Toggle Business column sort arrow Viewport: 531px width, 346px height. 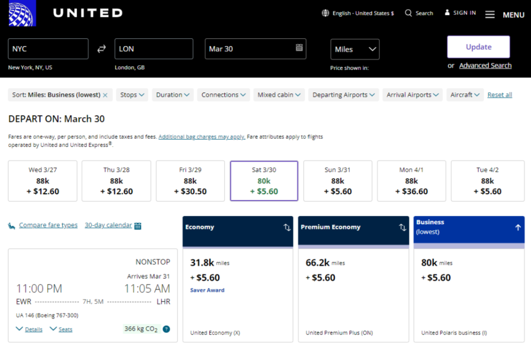coord(518,227)
